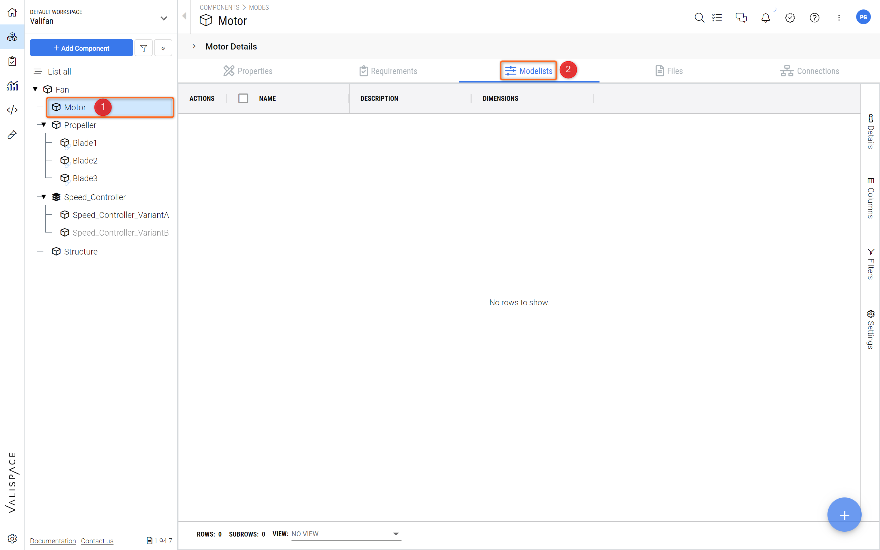The image size is (880, 550).
Task: Click the floating plus add button
Action: pos(844,515)
